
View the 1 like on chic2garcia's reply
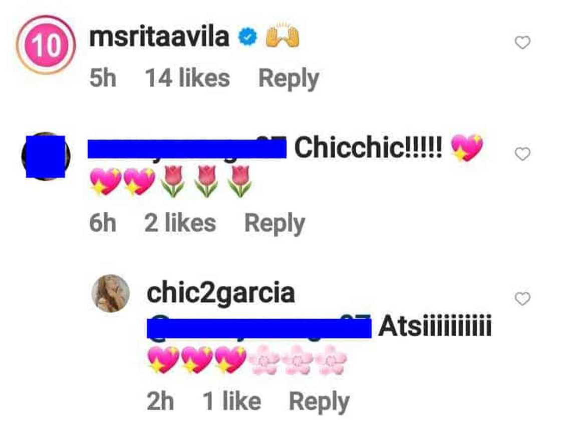tap(231, 401)
